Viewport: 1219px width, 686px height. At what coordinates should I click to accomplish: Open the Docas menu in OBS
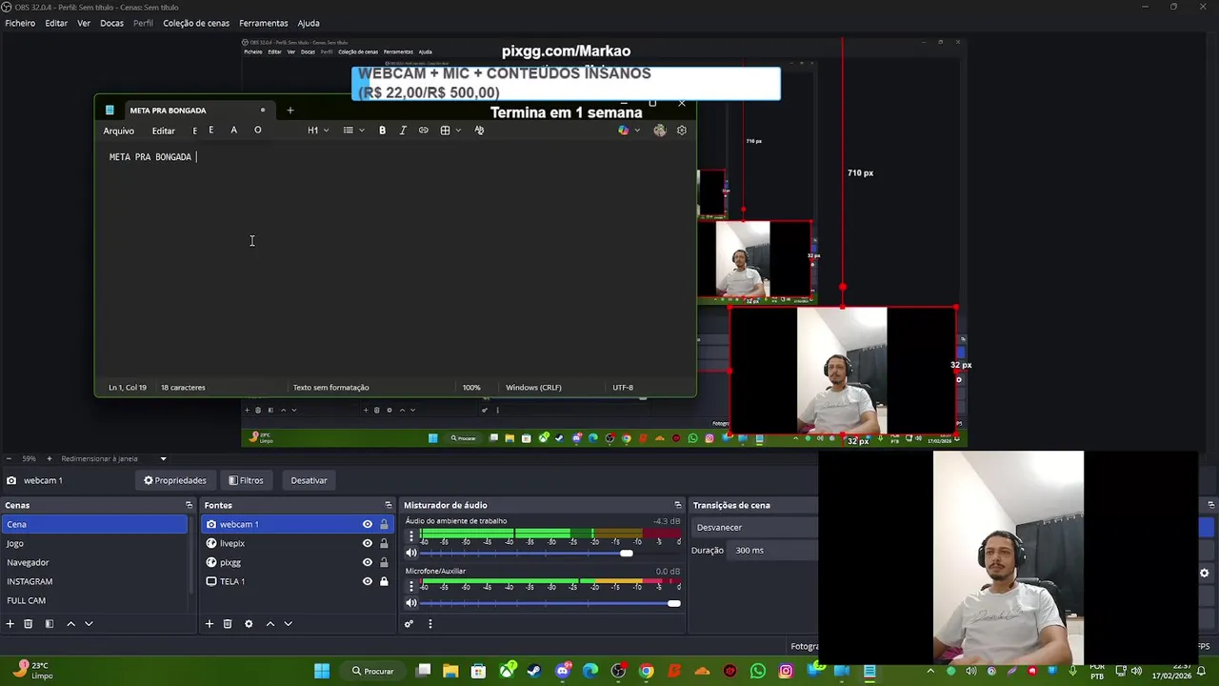point(111,23)
